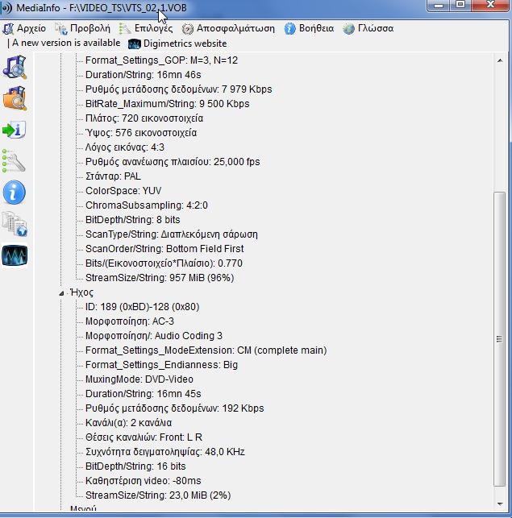The image size is (512, 518).
Task: Click the Επιλογές menu icon
Action: coord(125,29)
